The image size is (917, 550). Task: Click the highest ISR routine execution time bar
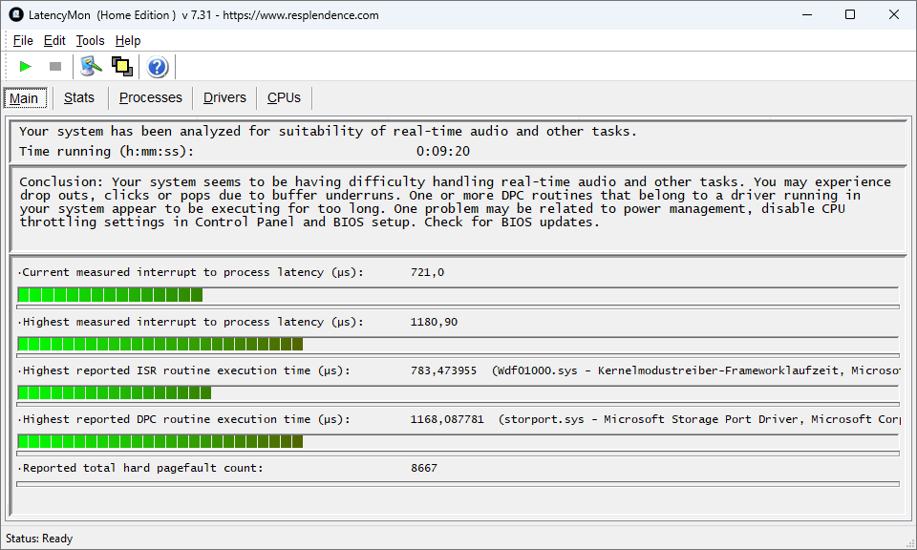coord(458,392)
